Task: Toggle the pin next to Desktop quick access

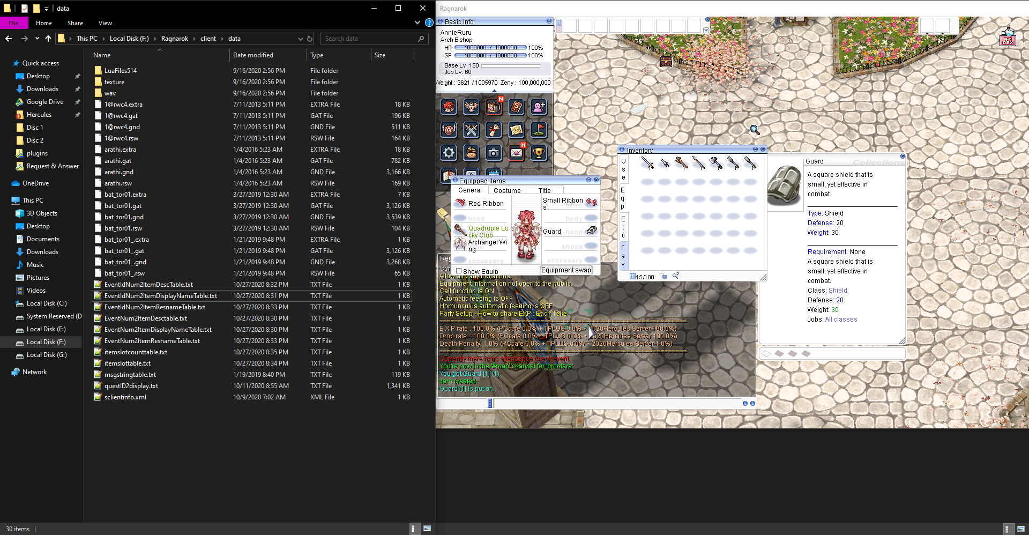Action: [77, 76]
